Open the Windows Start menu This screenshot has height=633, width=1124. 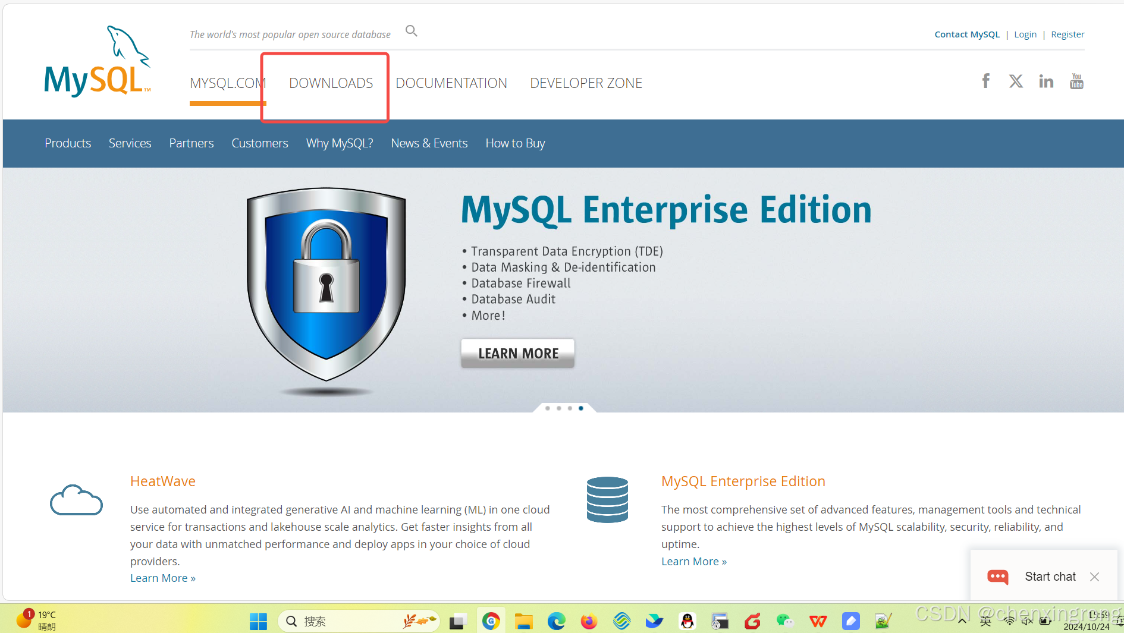pos(258,621)
